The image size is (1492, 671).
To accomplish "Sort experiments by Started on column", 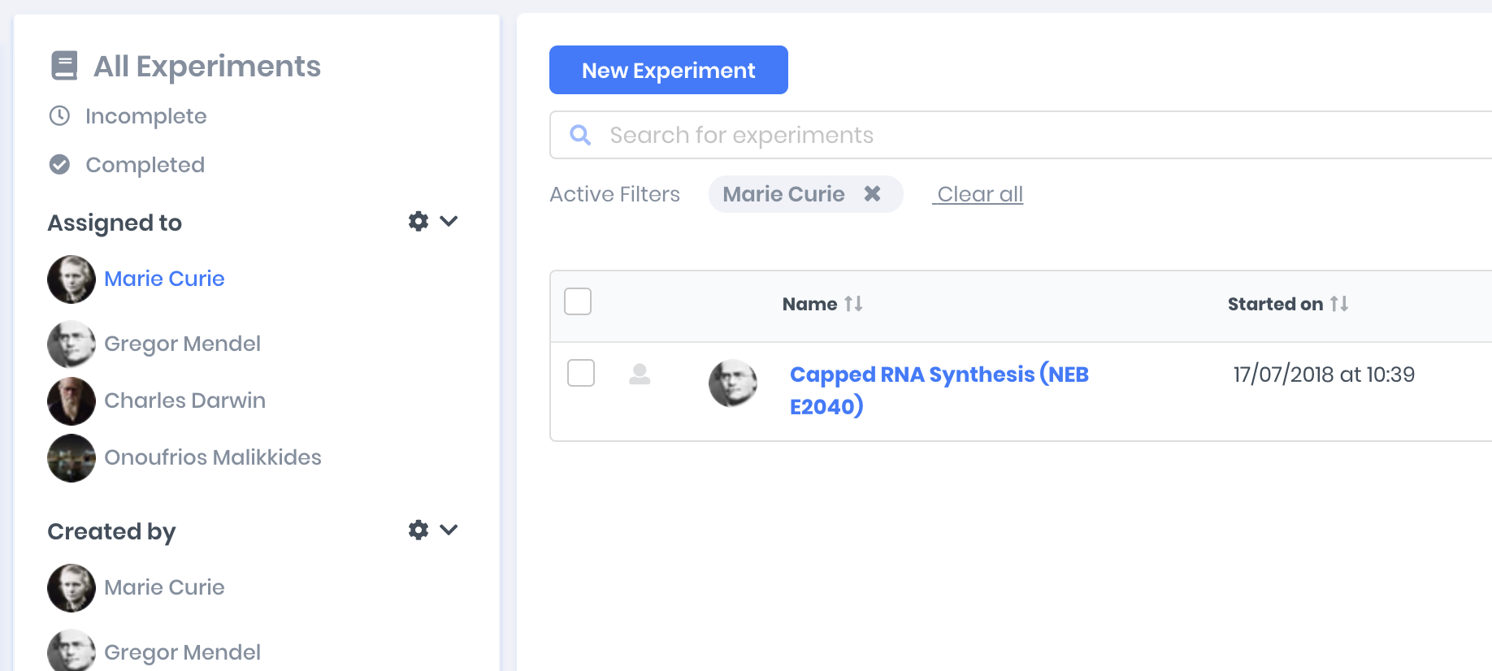I will [x=1339, y=304].
